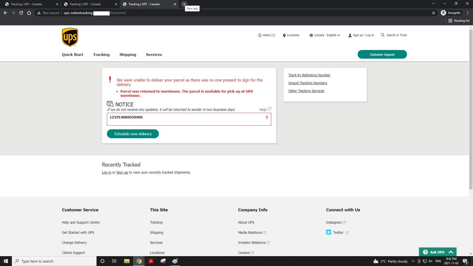The height and width of the screenshot is (266, 473).
Task: Open the Locations pin link
Action: pos(291,35)
